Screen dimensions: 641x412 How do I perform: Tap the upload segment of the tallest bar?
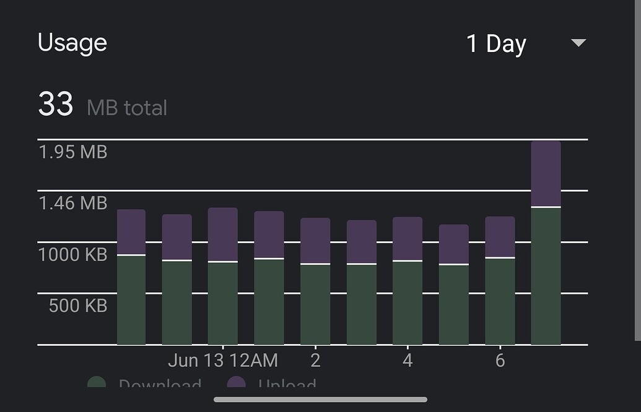(546, 173)
